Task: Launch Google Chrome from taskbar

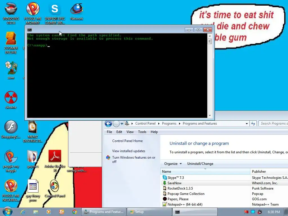Action: tap(74, 212)
